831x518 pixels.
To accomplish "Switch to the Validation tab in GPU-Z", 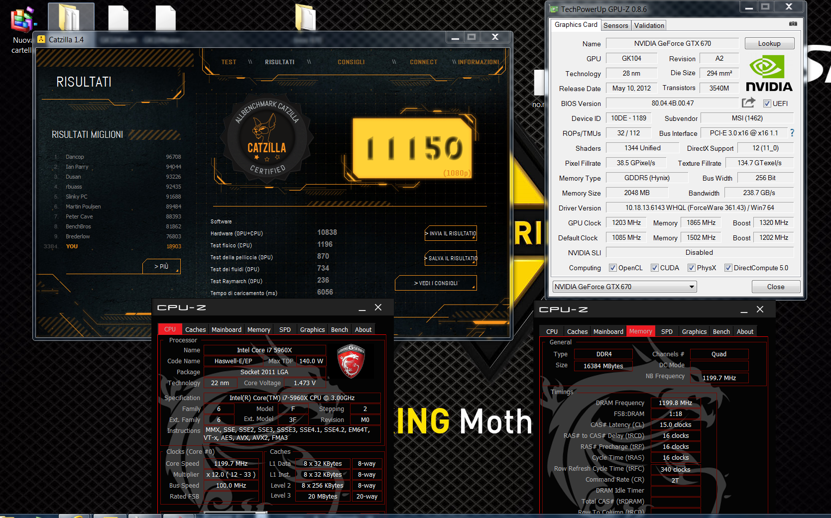I will pyautogui.click(x=649, y=25).
